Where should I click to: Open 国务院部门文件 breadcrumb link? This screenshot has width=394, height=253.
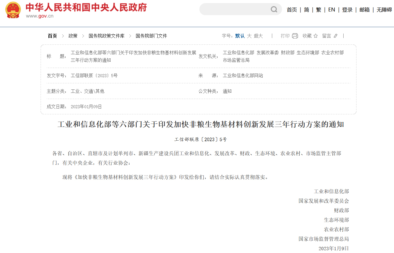tap(151, 36)
